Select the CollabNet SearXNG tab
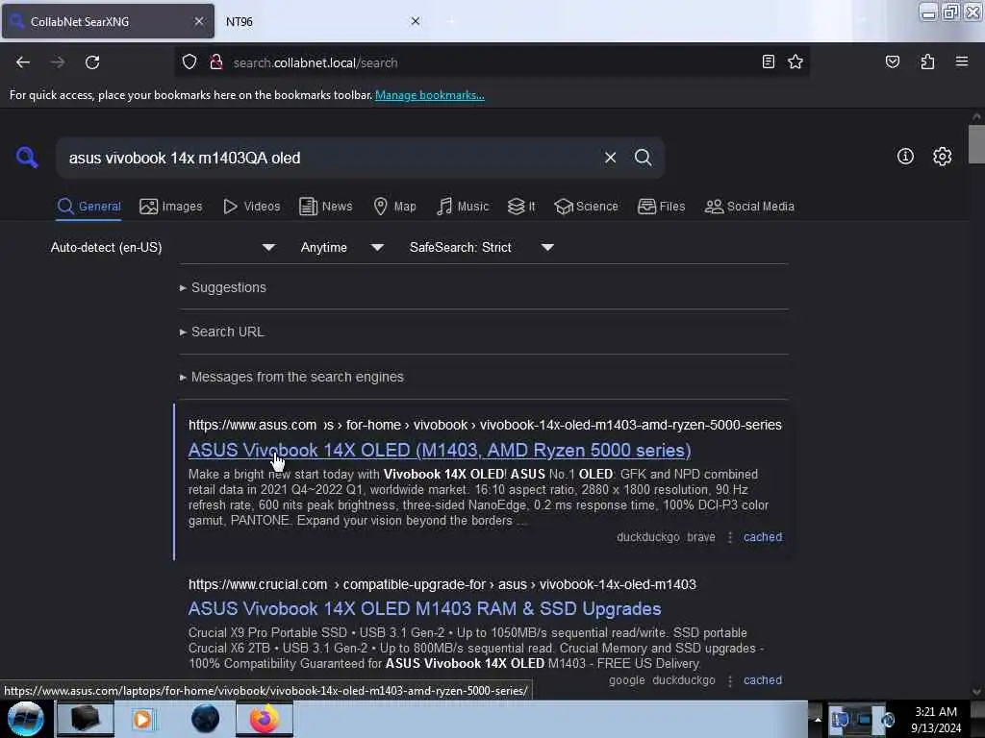Viewport: 985px width, 738px height. coord(108,21)
